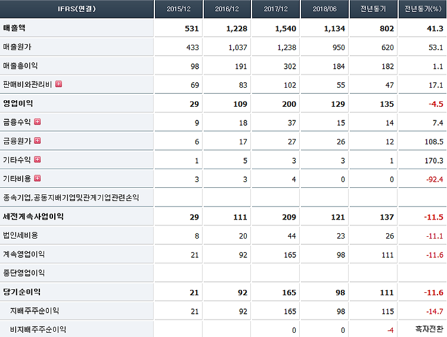Select the 판매비와관리비 row label
The height and width of the screenshot is (337, 447).
point(27,85)
